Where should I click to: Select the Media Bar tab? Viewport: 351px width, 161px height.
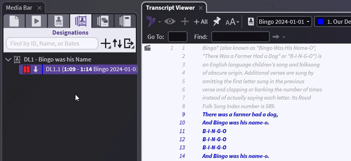pos(20,8)
